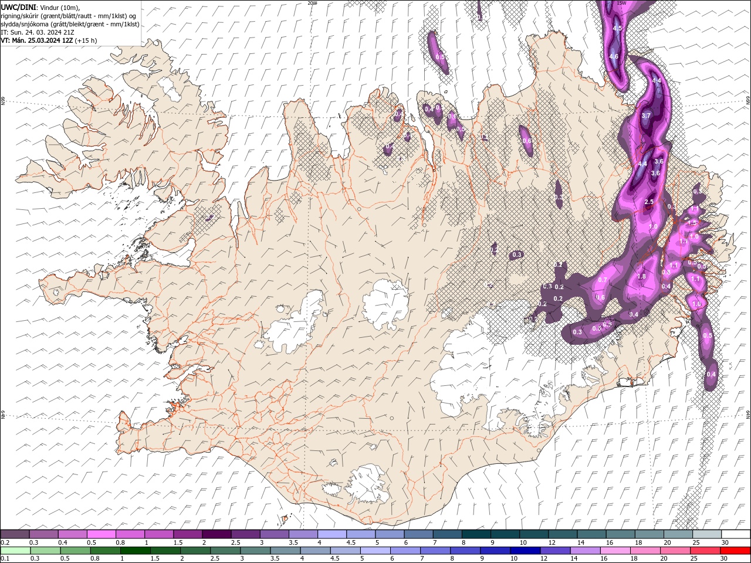The width and height of the screenshot is (751, 563).
Task: Click the 3.7 precipitation value on the map
Action: [x=646, y=116]
